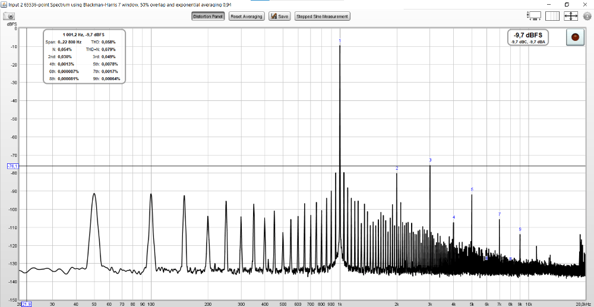Click the THD 0,058% value
The width and height of the screenshot is (594, 307).
click(x=109, y=42)
